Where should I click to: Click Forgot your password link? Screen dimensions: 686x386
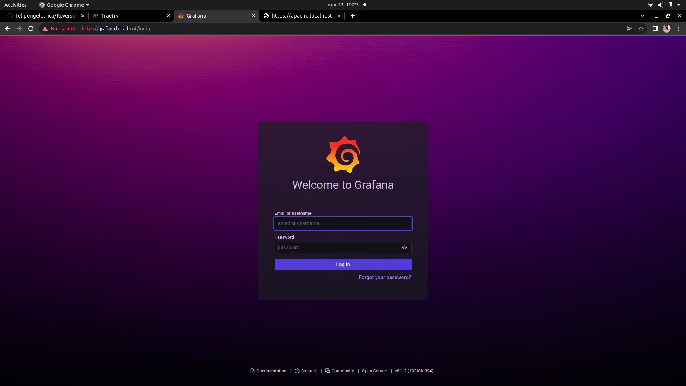tap(385, 277)
